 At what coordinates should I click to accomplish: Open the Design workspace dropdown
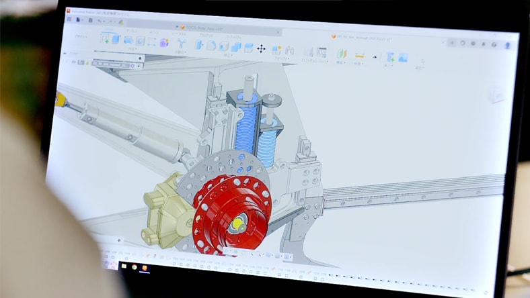point(81,38)
